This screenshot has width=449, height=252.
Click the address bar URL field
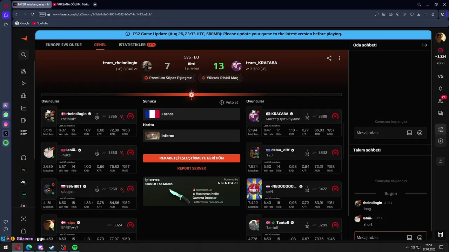[x=210, y=14]
